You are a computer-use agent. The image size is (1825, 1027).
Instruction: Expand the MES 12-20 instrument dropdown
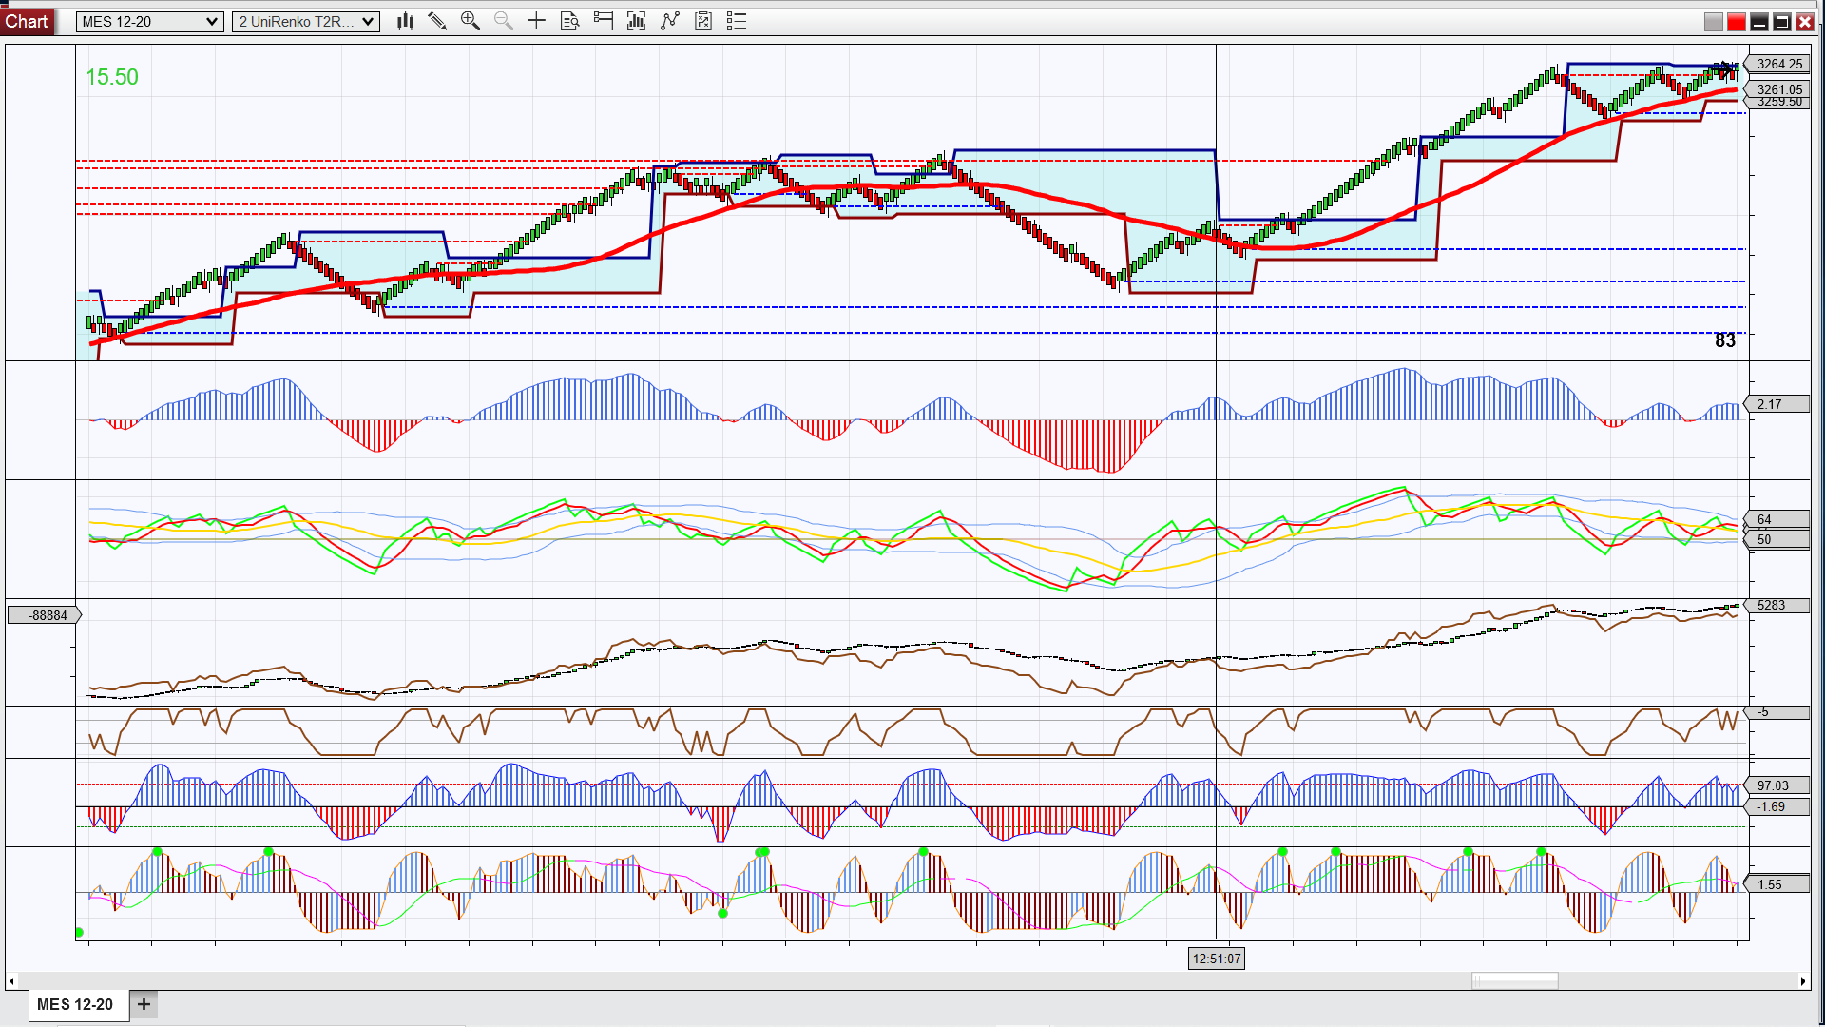(149, 22)
